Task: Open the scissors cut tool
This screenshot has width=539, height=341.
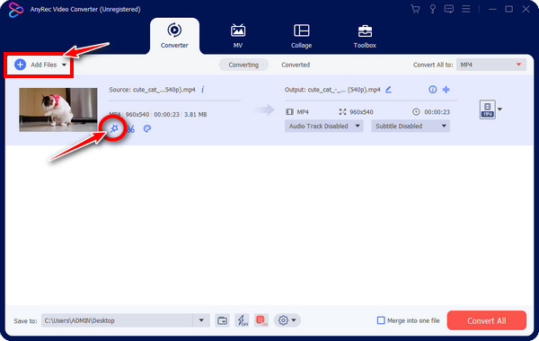Action: (130, 129)
